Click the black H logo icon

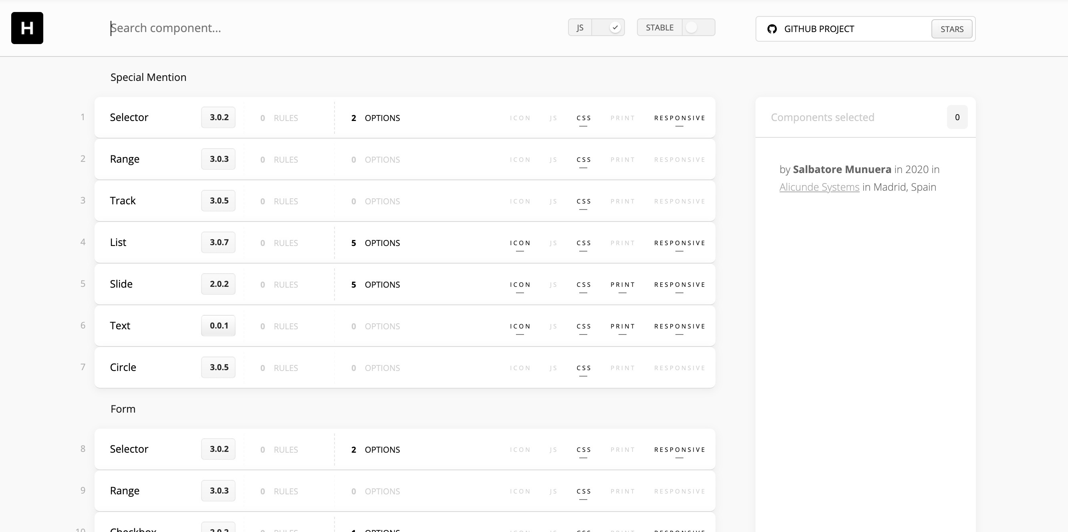click(x=27, y=28)
